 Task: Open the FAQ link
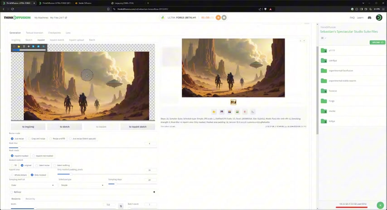coord(352,18)
